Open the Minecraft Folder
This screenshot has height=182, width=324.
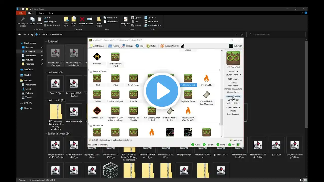point(233,97)
